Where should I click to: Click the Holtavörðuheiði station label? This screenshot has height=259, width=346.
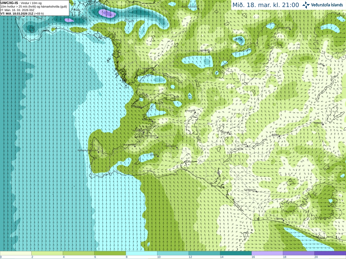coord(189,6)
